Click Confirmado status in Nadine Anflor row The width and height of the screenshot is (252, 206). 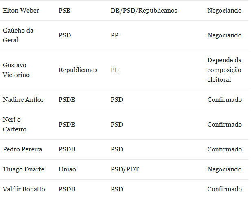click(x=224, y=100)
